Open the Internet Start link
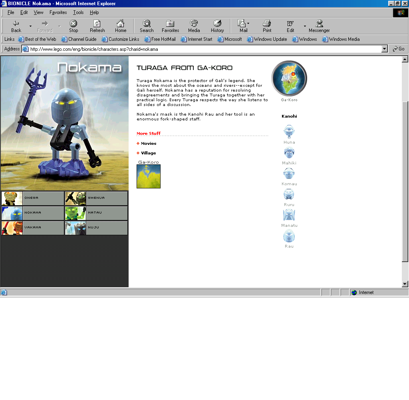 (x=197, y=39)
